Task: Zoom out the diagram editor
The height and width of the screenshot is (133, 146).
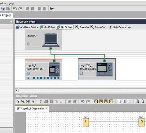Action: coord(143,101)
